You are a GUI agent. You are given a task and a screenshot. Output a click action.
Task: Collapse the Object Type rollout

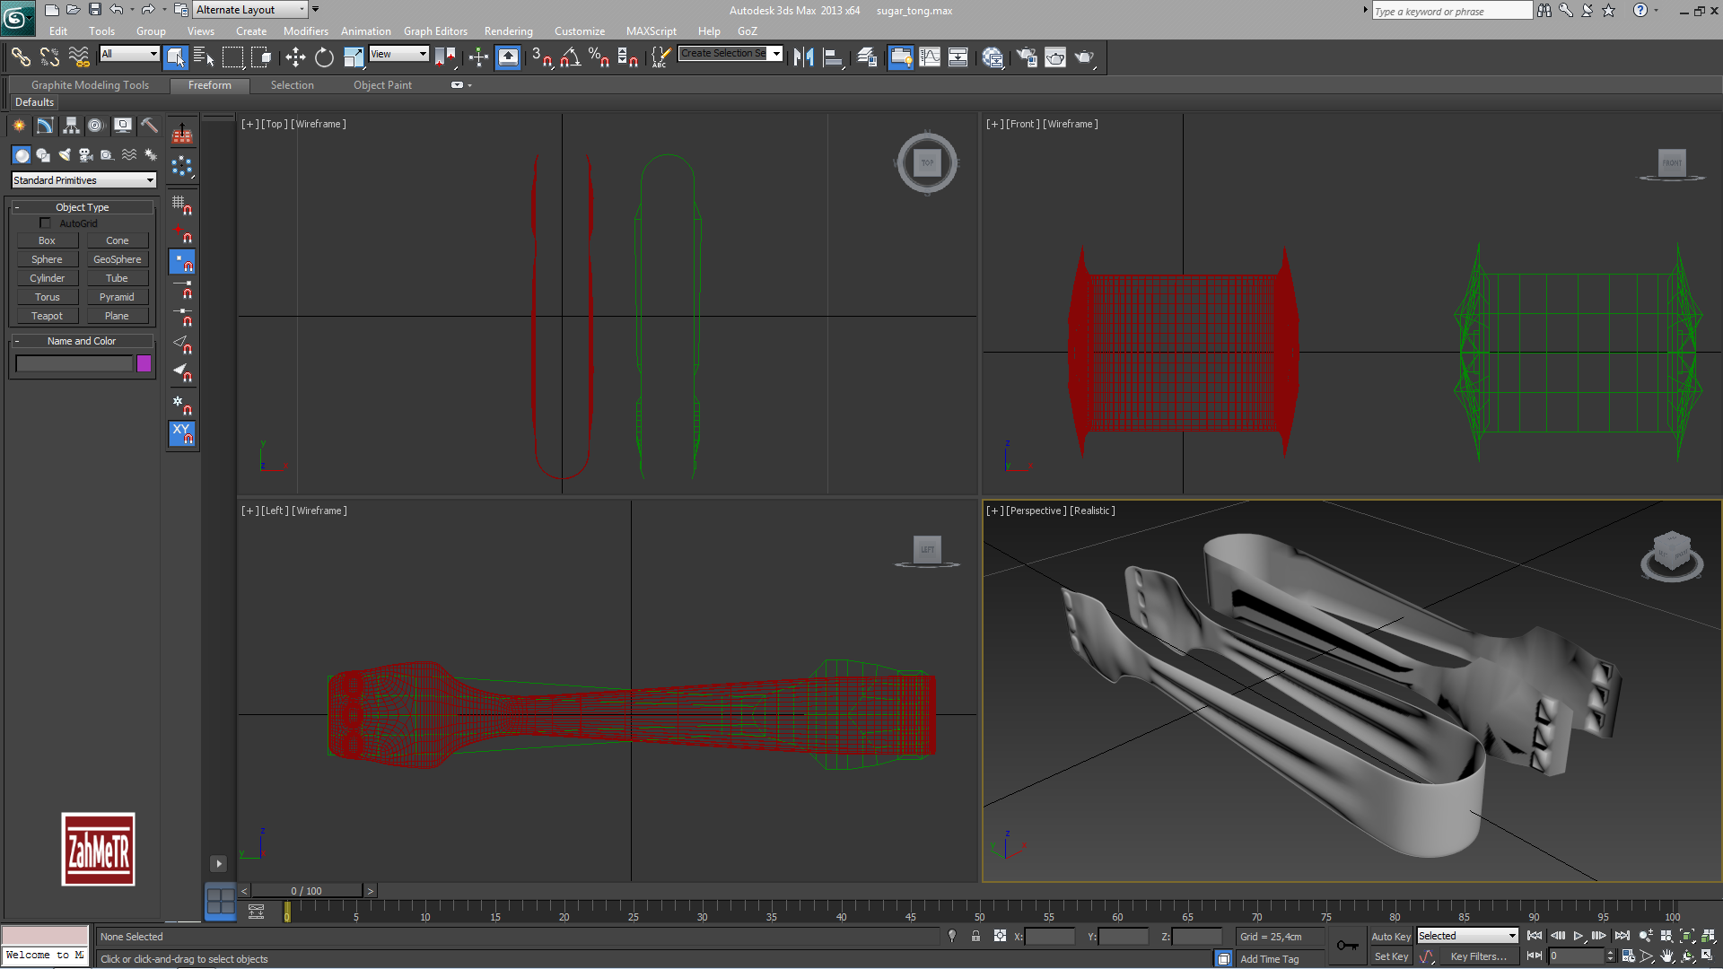[82, 207]
